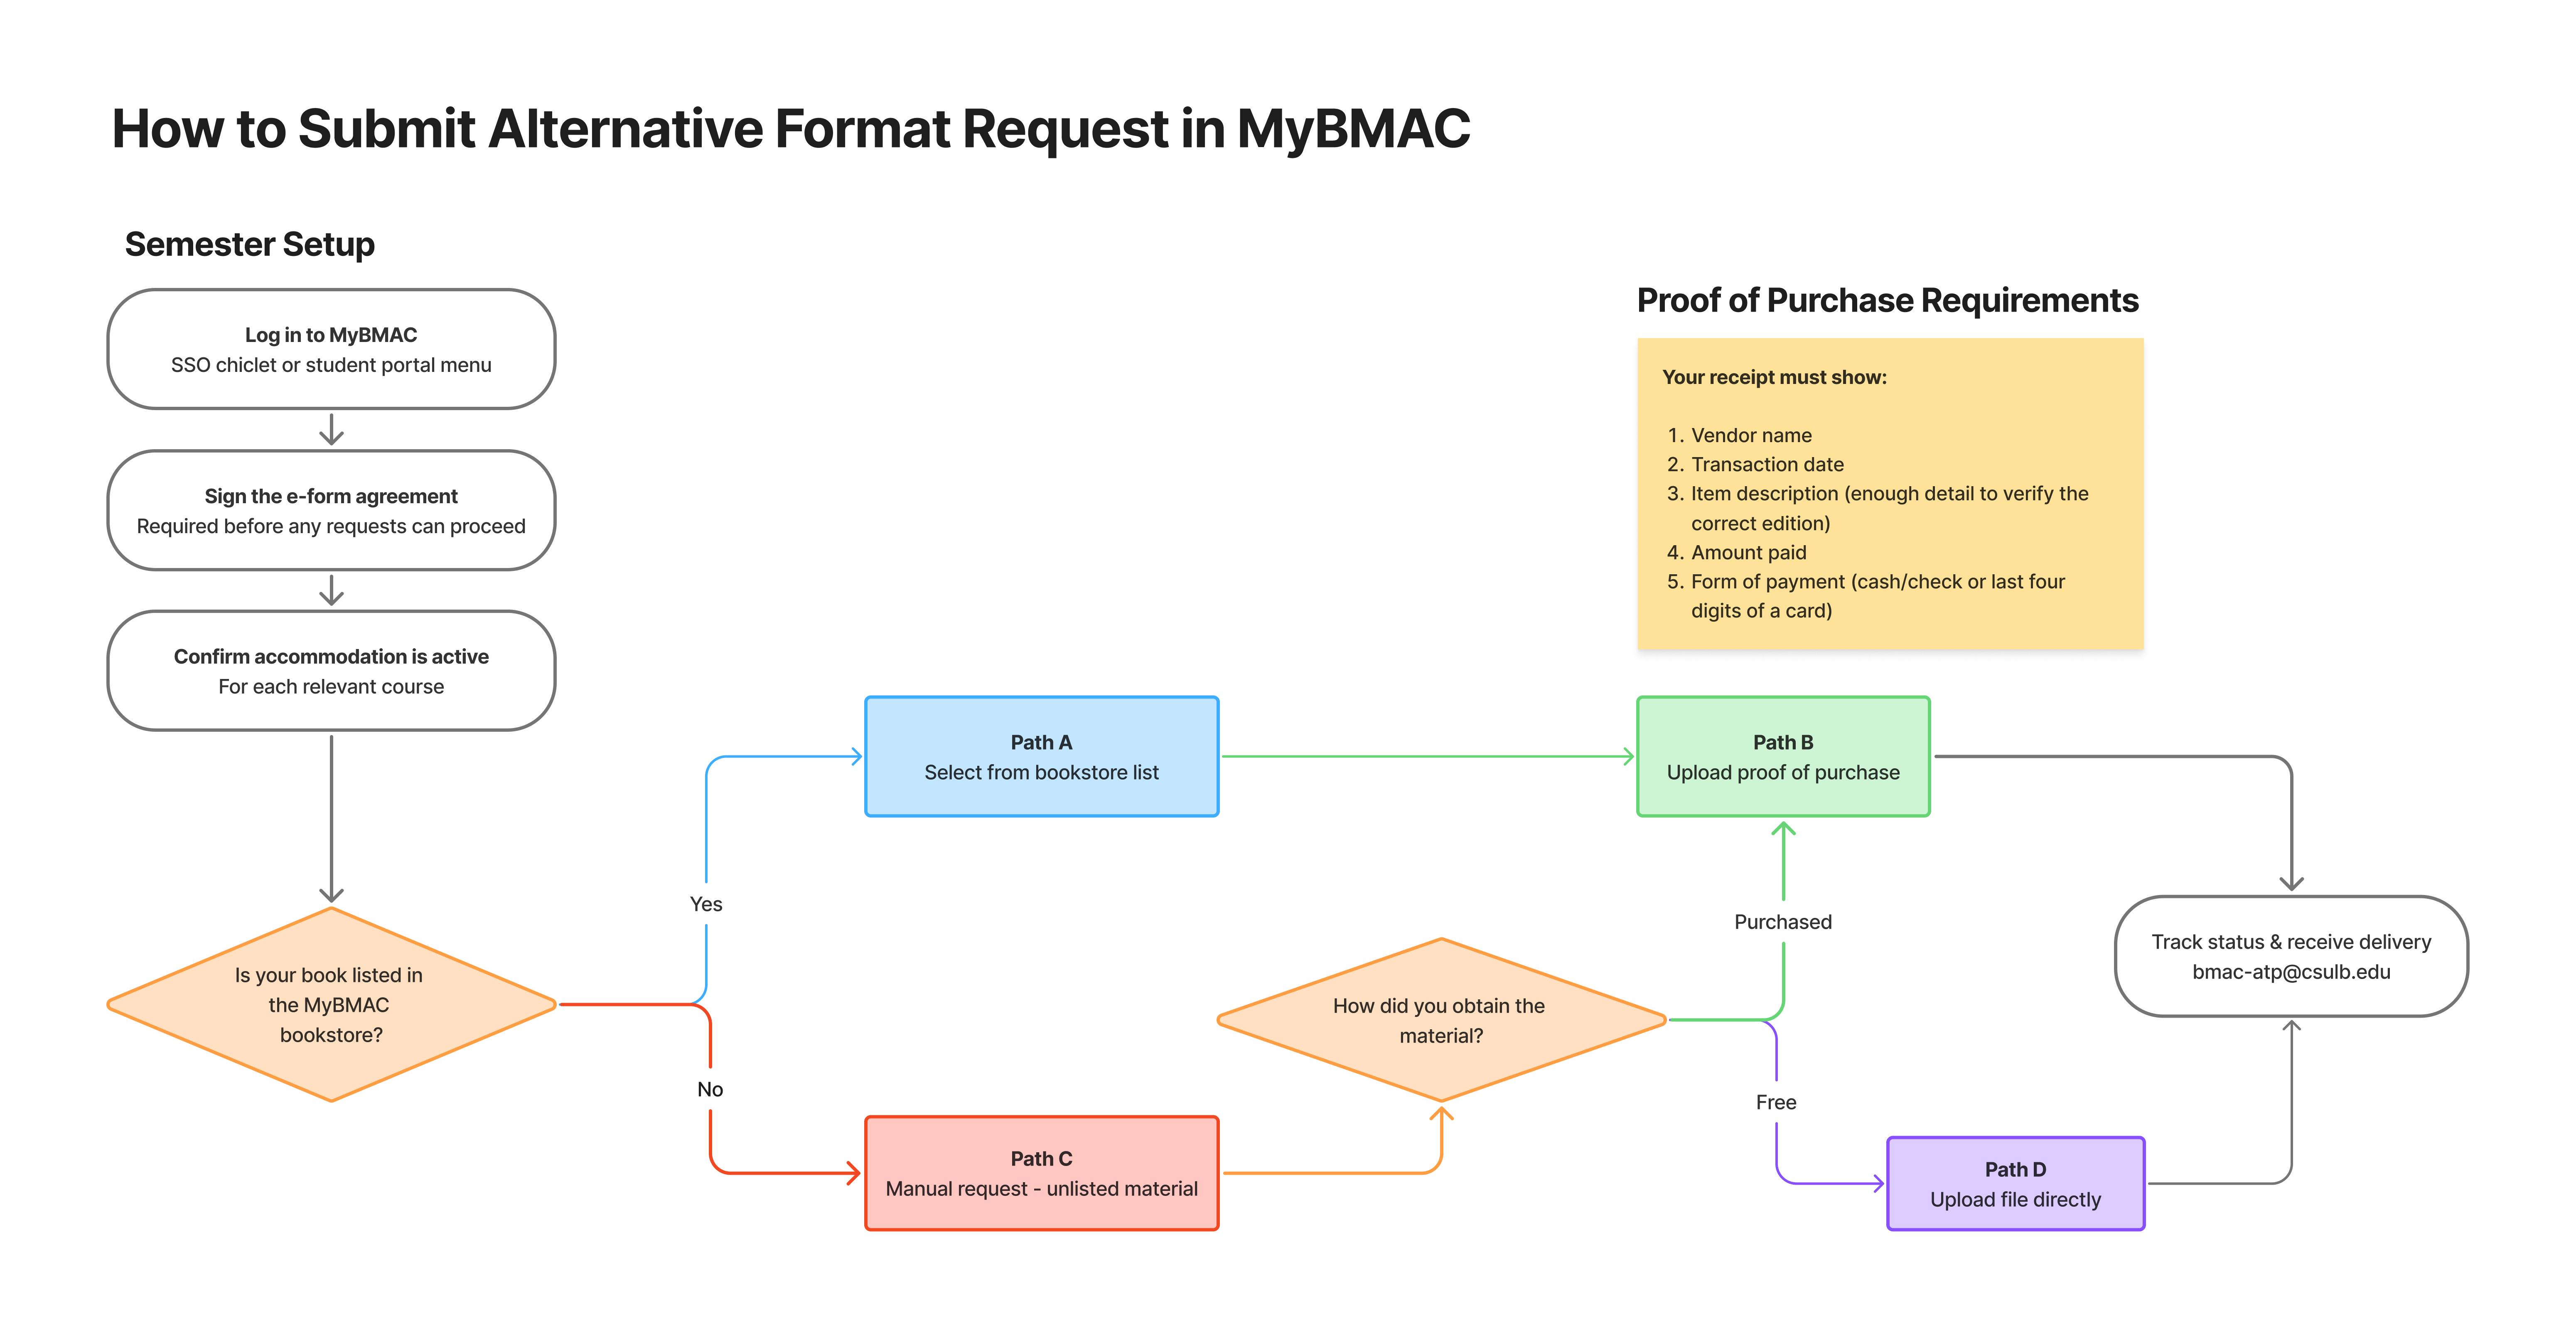Click "Required before any requests can proceed" text
Screen dimensions: 2576x1338
331,526
